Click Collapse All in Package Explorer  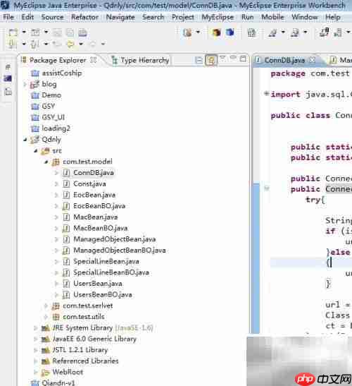coord(199,60)
